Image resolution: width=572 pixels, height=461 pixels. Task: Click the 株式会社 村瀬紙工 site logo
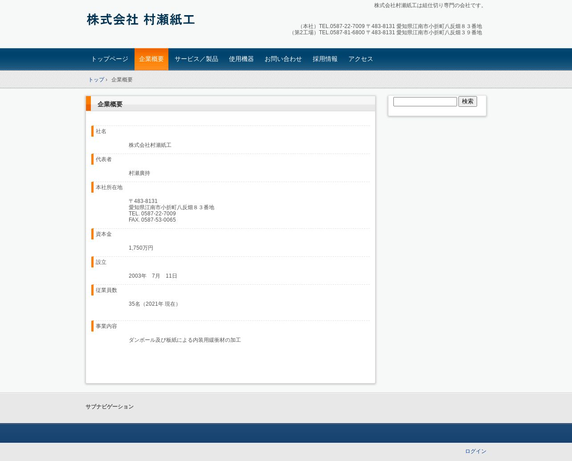(141, 20)
